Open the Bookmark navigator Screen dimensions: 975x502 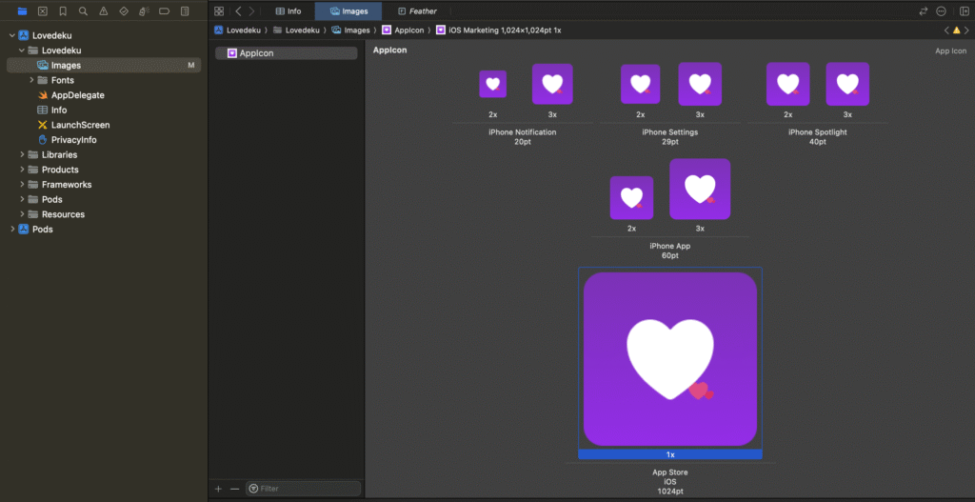click(63, 11)
